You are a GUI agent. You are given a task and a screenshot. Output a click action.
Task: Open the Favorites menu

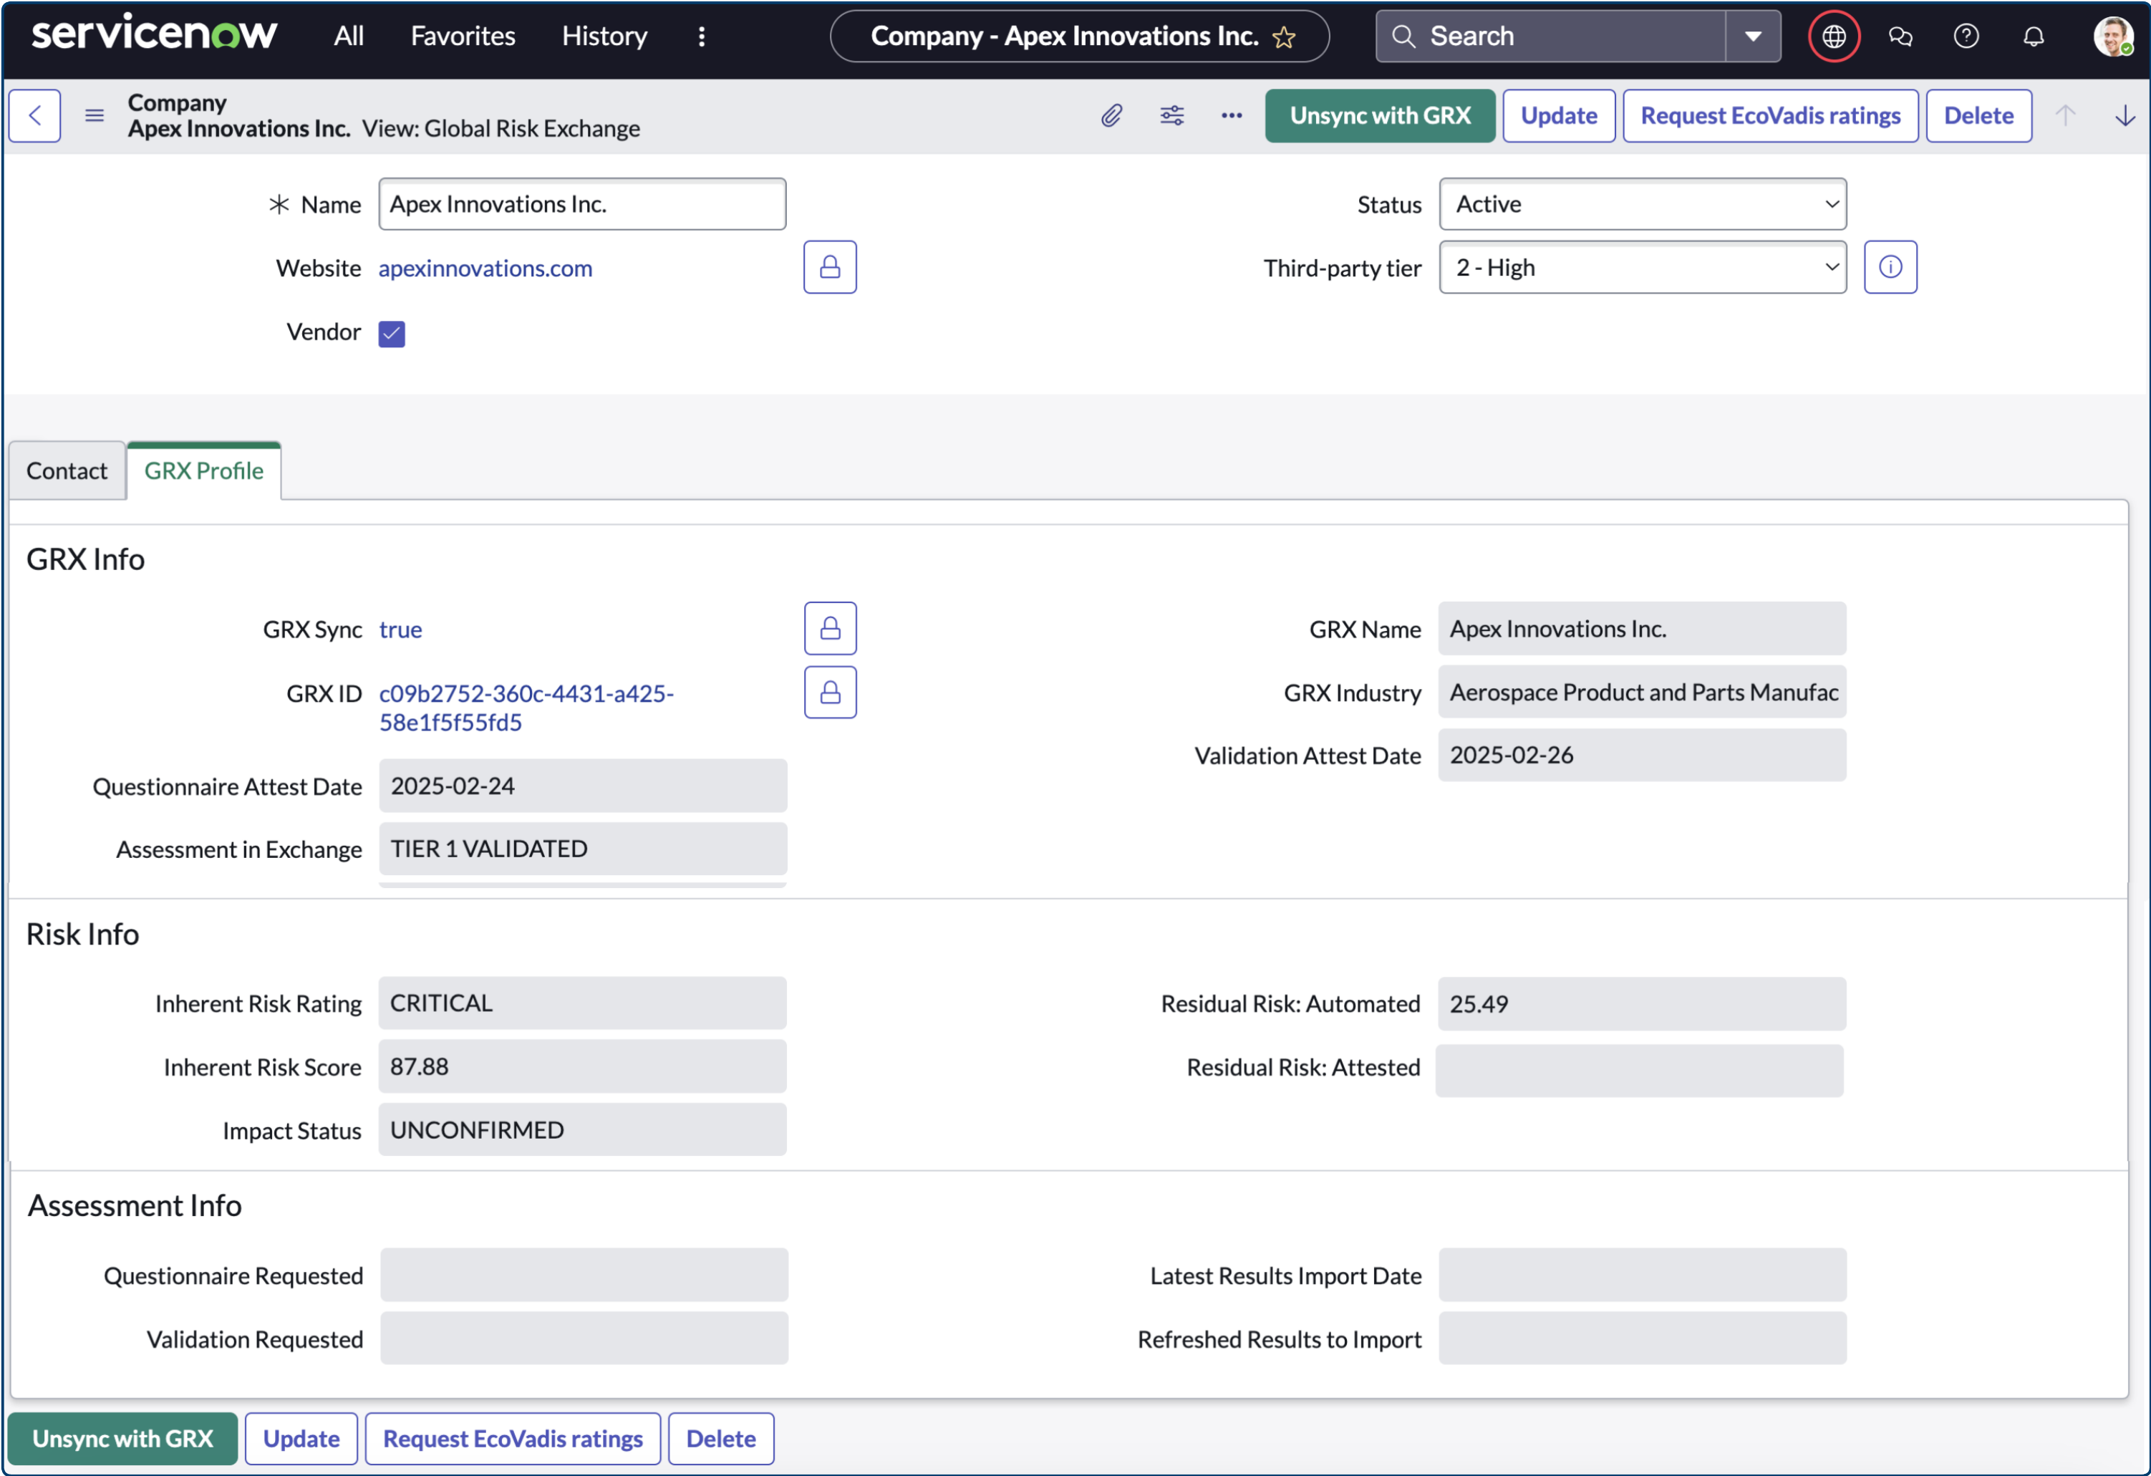463,36
